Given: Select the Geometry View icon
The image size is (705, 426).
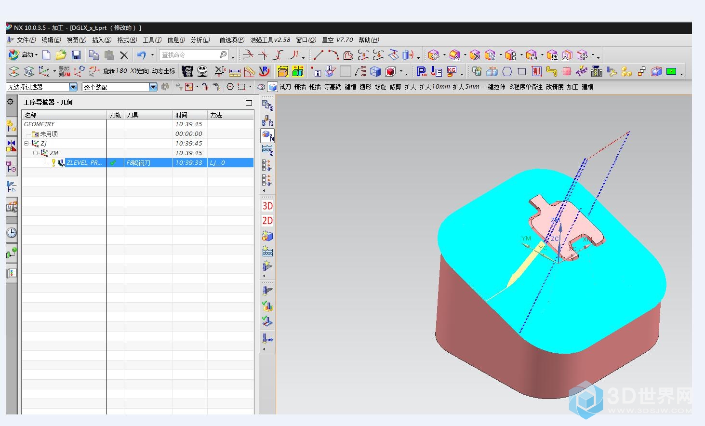Looking at the screenshot, I should click(267, 135).
